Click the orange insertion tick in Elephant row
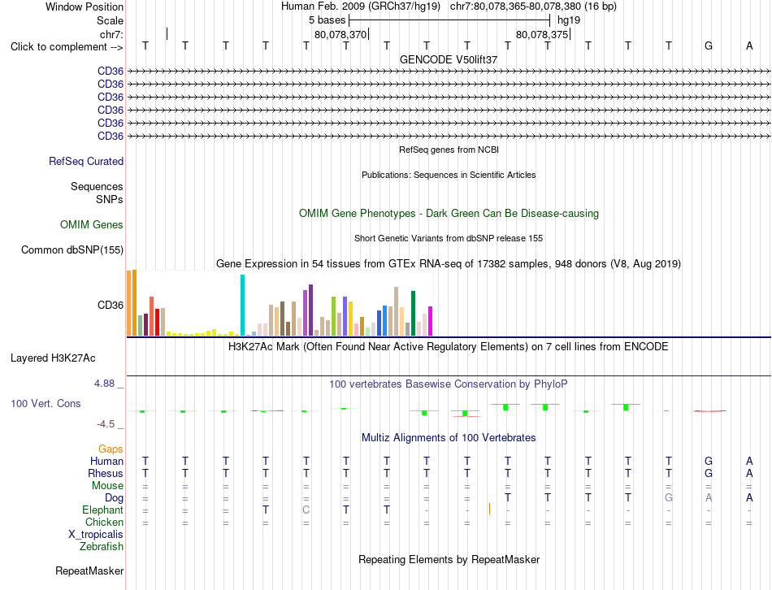The image size is (772, 590). point(489,509)
